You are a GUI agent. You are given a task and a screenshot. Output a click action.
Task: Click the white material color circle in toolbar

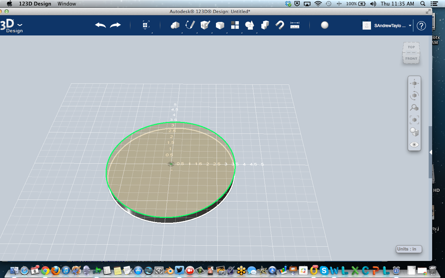(x=324, y=25)
